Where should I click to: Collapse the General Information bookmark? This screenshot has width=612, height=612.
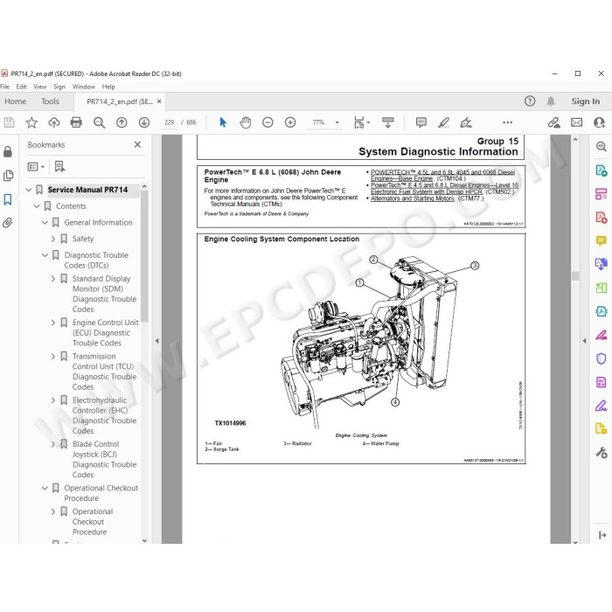[x=45, y=222]
